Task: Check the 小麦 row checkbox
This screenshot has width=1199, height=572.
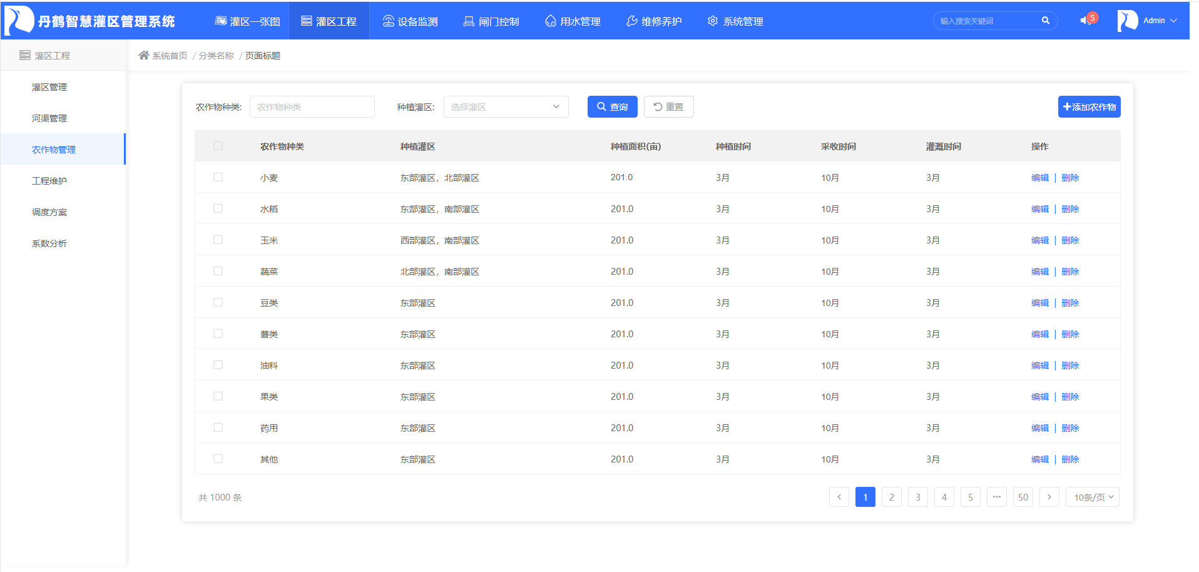Action: [x=218, y=177]
